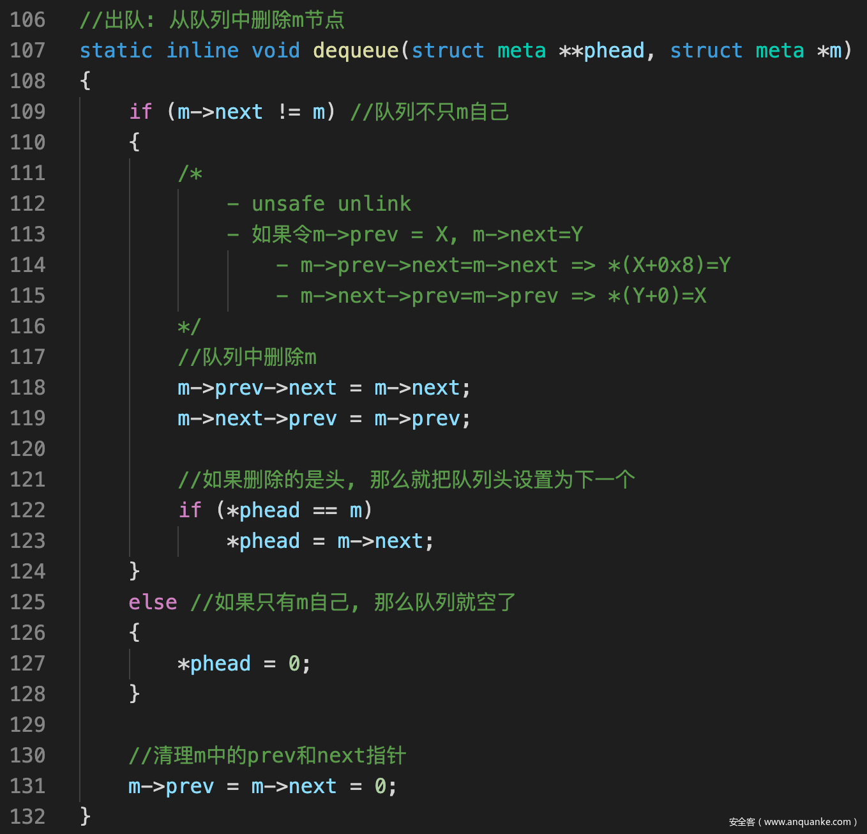The height and width of the screenshot is (834, 867).
Task: Click line number 107 in the gutter
Action: coord(27,50)
